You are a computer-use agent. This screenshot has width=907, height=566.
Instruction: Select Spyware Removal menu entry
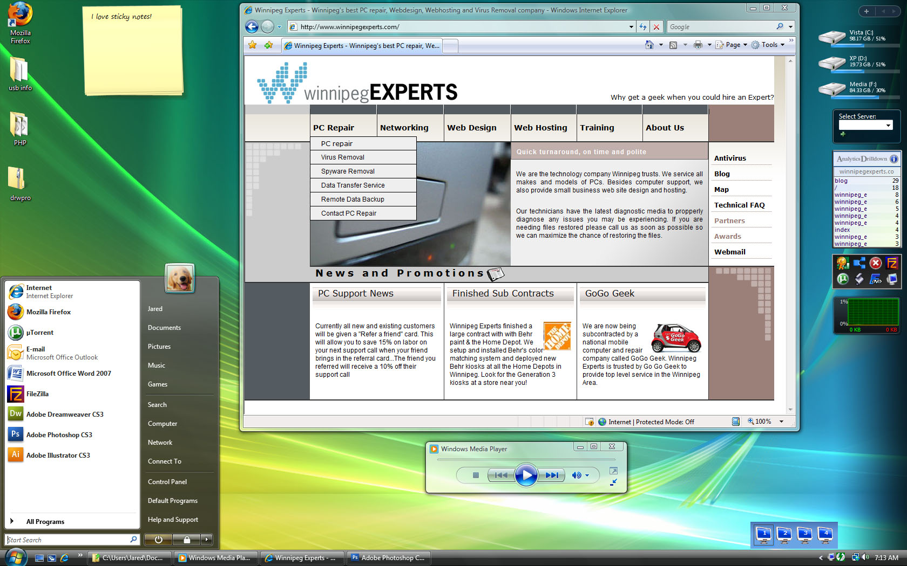click(x=363, y=171)
